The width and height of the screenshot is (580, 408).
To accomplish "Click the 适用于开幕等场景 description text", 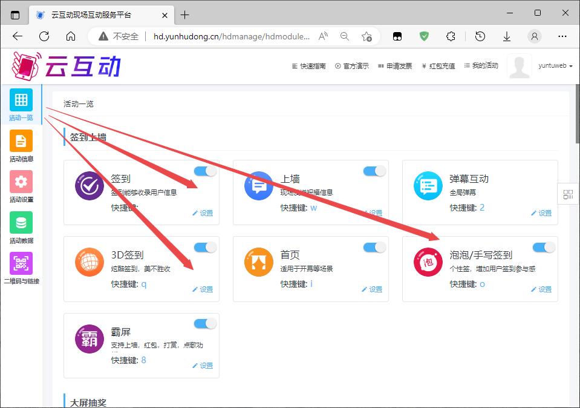I will point(307,269).
